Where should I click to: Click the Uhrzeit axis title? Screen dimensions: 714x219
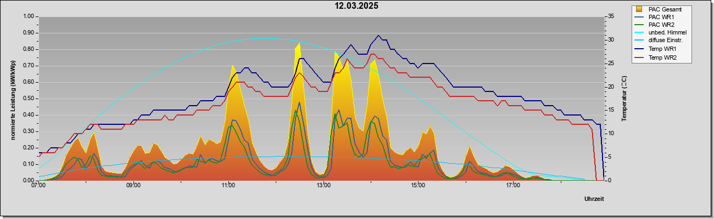pos(594,199)
